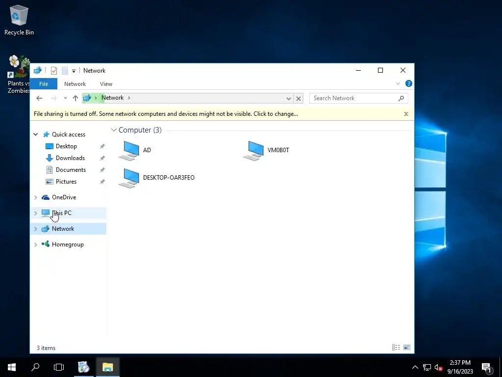The image size is (502, 377).
Task: Open the Windows Start menu
Action: tap(12, 367)
